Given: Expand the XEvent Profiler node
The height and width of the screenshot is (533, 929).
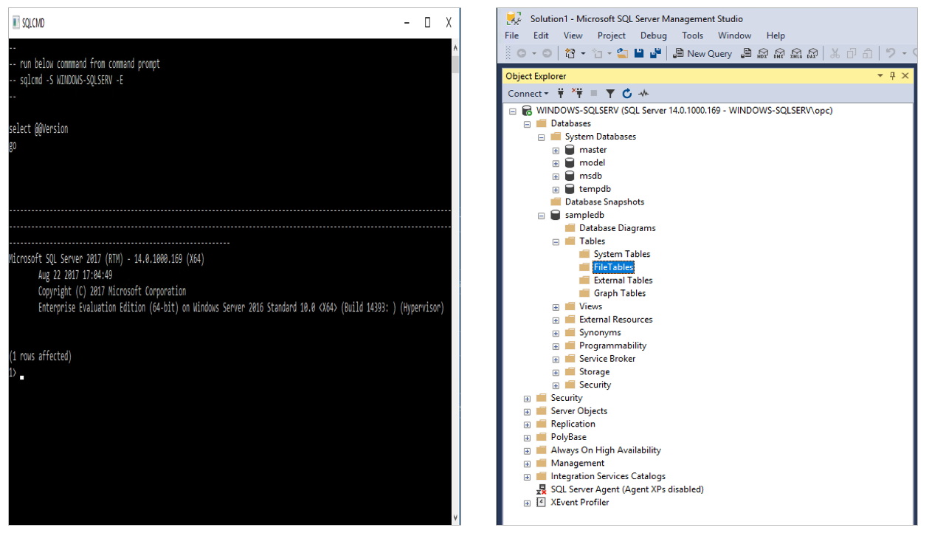Looking at the screenshot, I should (x=527, y=503).
